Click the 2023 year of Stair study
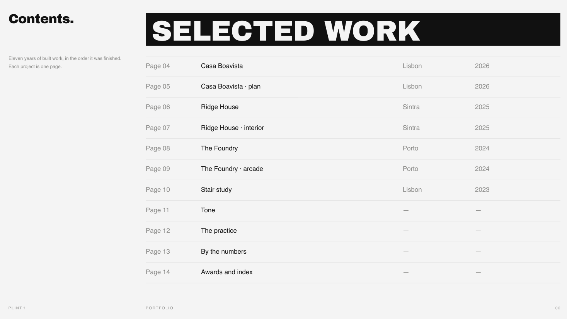 (482, 190)
